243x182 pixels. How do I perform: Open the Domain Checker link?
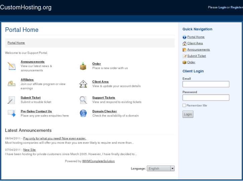click(x=105, y=111)
